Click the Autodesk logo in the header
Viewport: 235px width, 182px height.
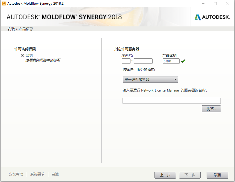pos(212,17)
